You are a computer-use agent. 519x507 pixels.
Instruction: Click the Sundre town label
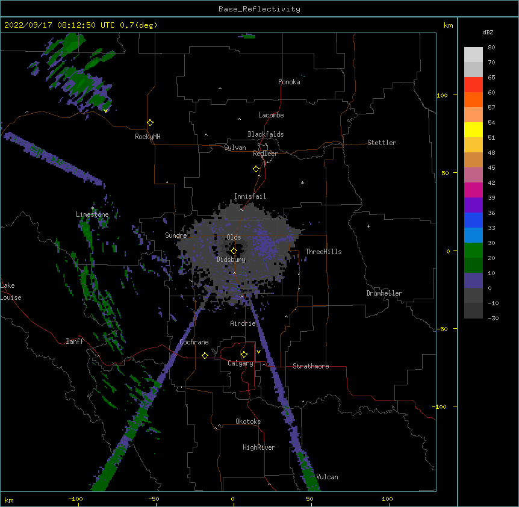[x=176, y=235]
